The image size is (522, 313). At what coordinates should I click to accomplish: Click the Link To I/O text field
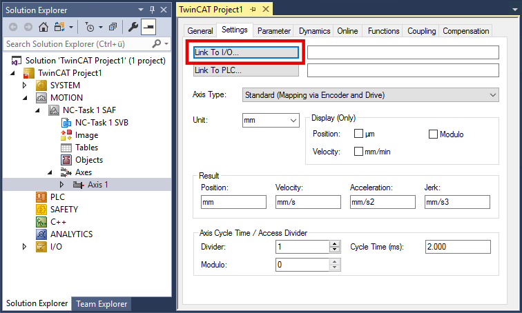[403, 52]
